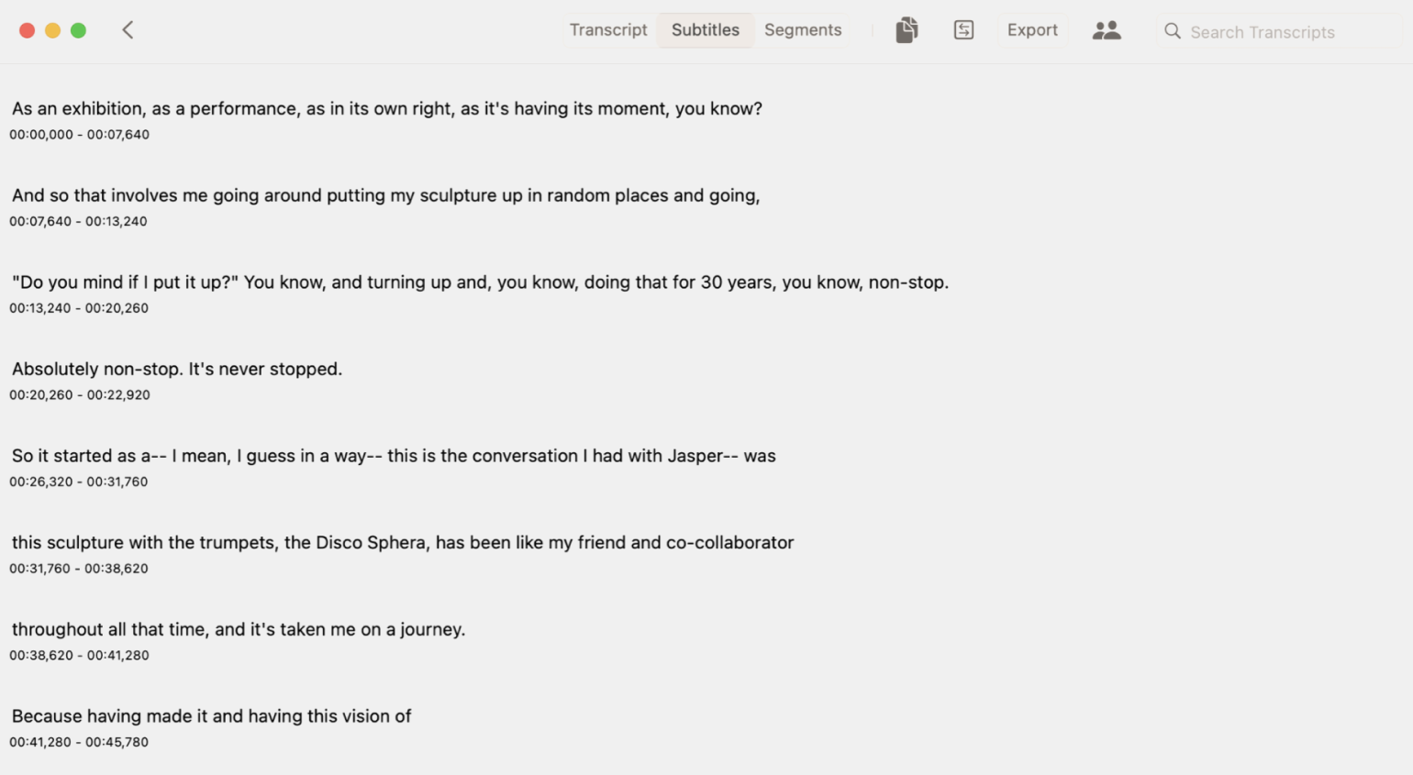Image resolution: width=1413 pixels, height=775 pixels.
Task: Open the speakers people icon
Action: [1107, 30]
